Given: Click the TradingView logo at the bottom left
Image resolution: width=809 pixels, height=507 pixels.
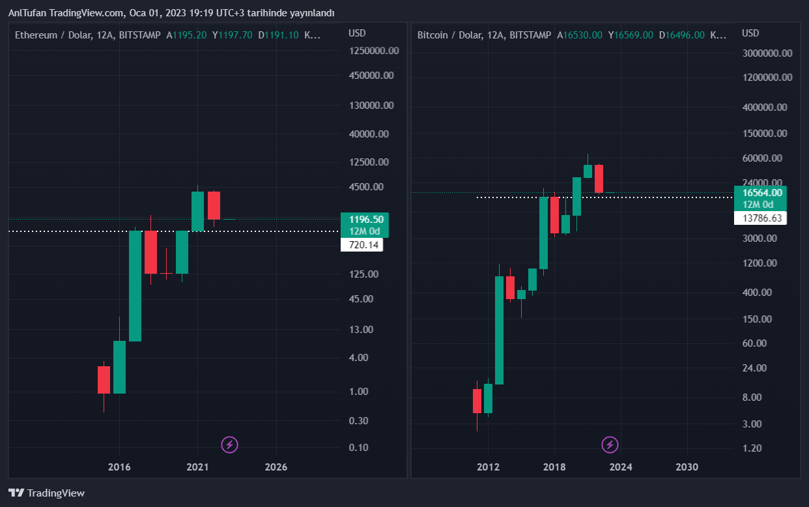Looking at the screenshot, I should tap(46, 493).
